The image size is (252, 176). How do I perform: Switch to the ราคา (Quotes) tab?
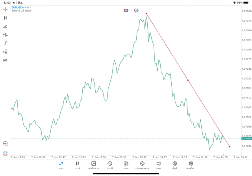pos(61,165)
